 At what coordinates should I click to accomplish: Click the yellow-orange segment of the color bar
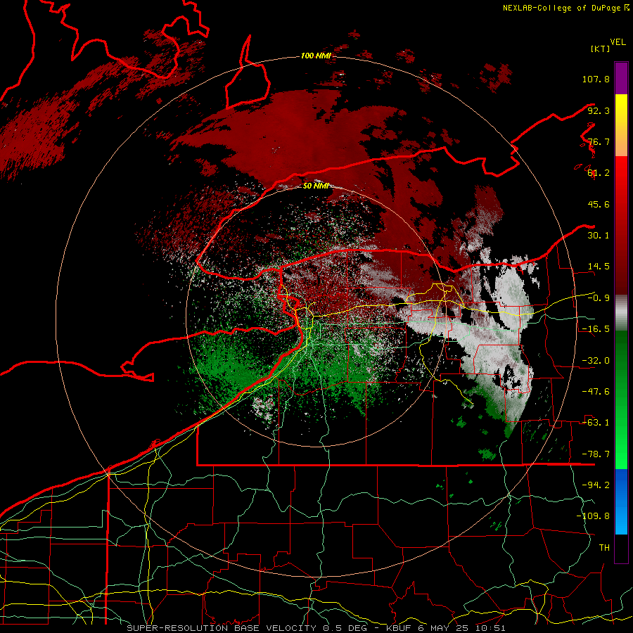click(621, 125)
